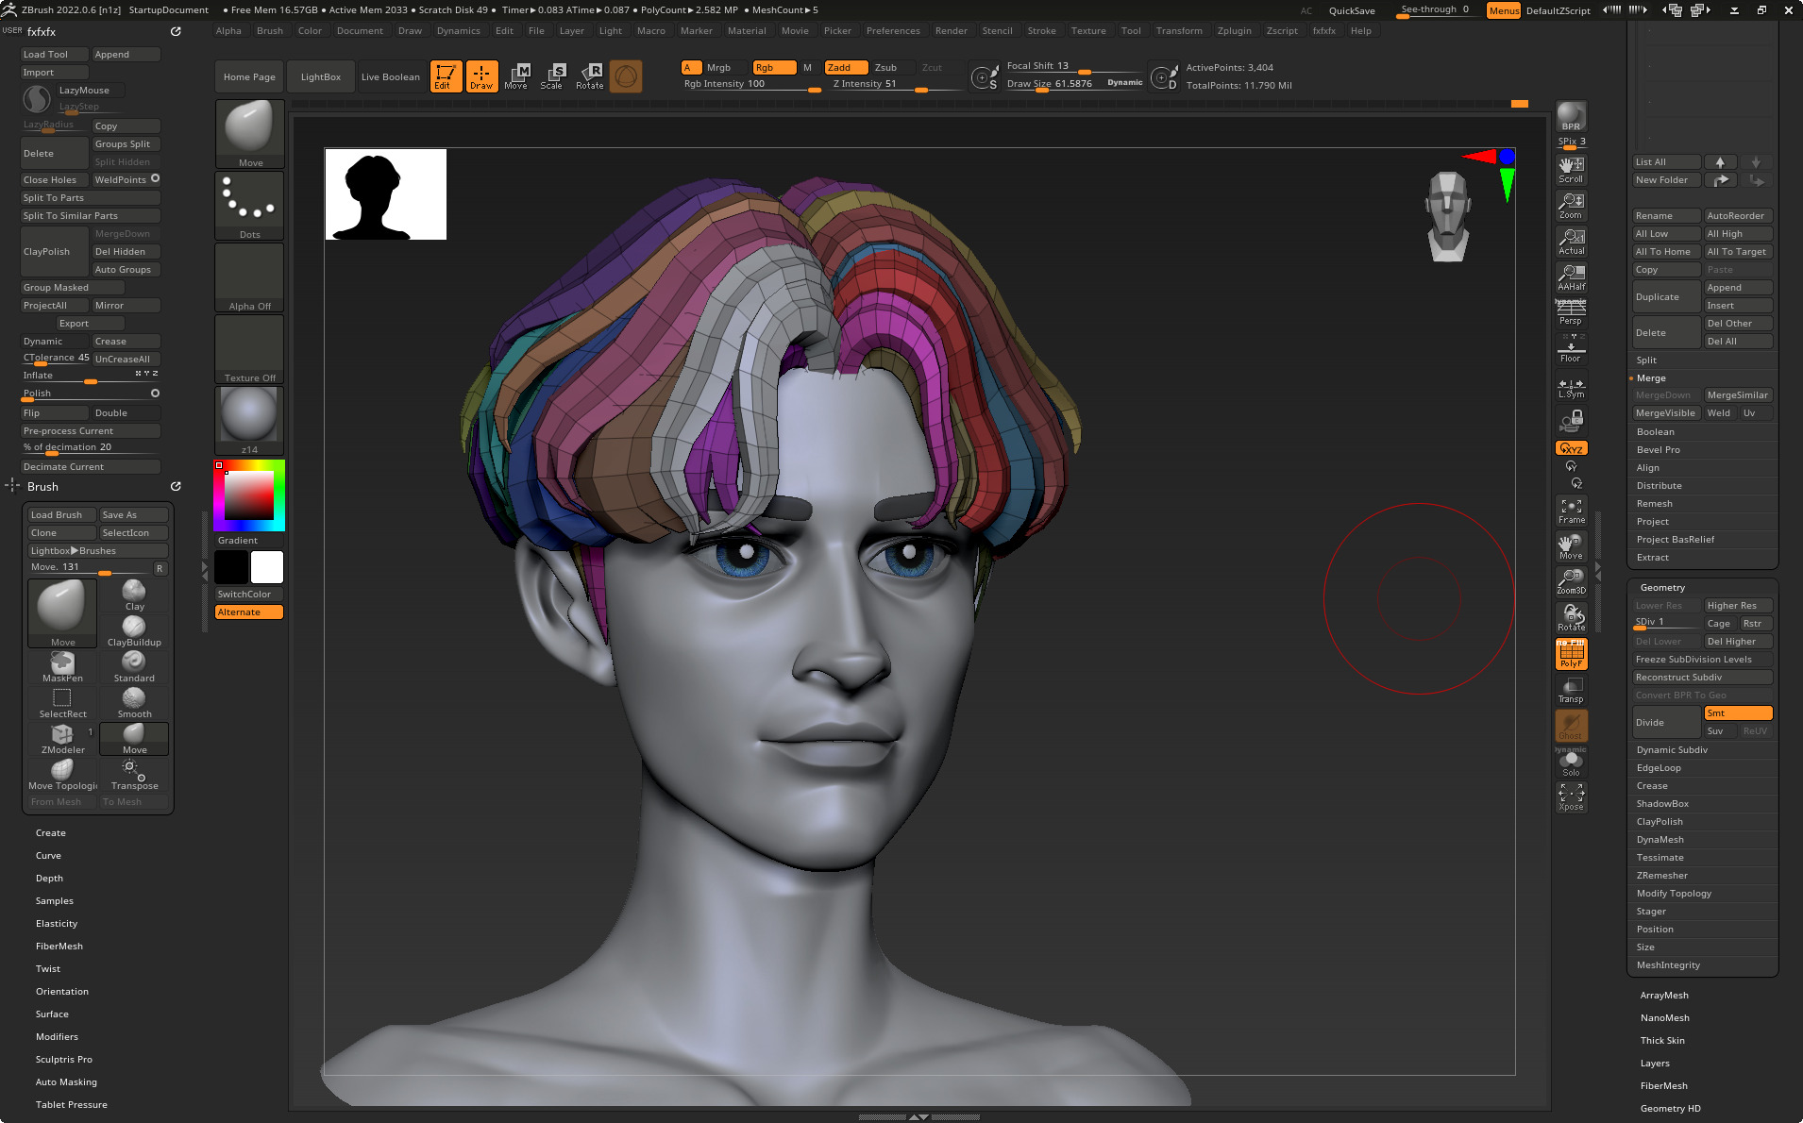
Task: Toggle Transp transparency mode
Action: click(1571, 690)
